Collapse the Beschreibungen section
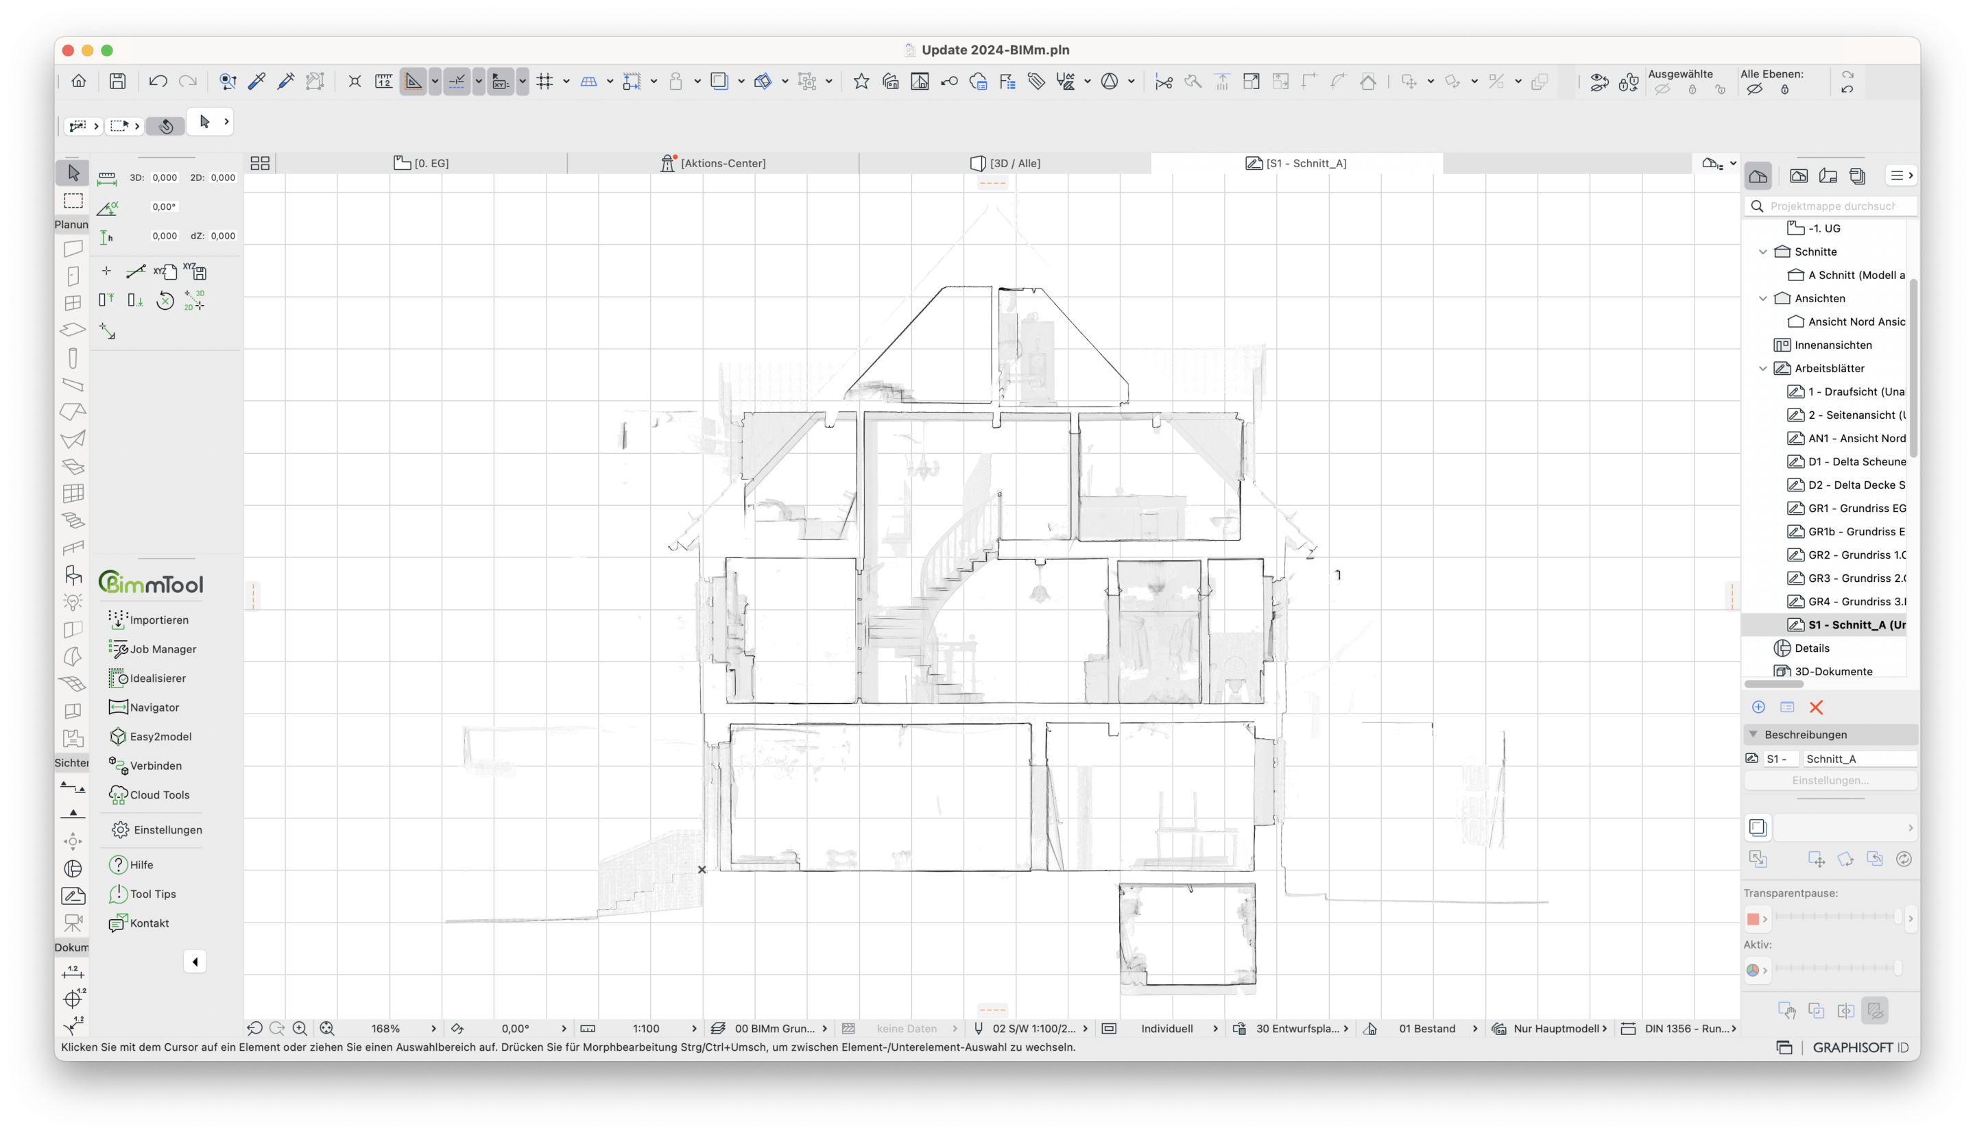Image resolution: width=1975 pixels, height=1133 pixels. [x=1753, y=734]
